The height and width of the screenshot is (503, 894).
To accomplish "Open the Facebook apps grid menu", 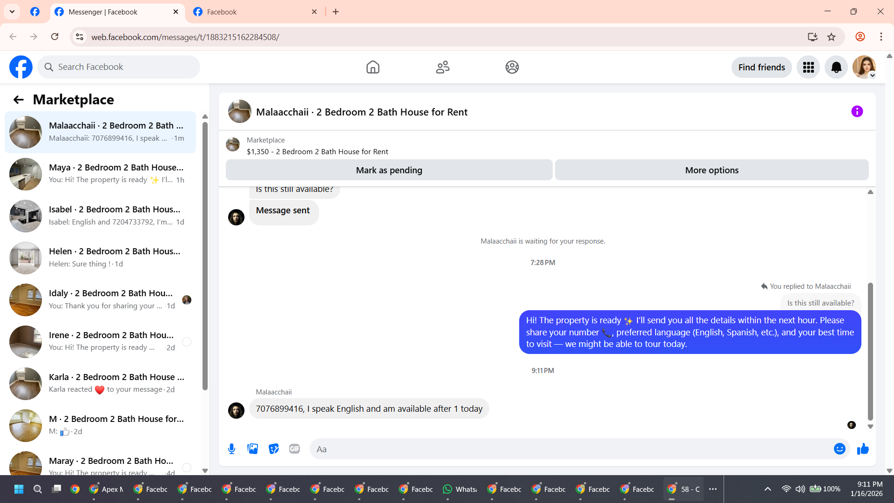I will 808,68.
